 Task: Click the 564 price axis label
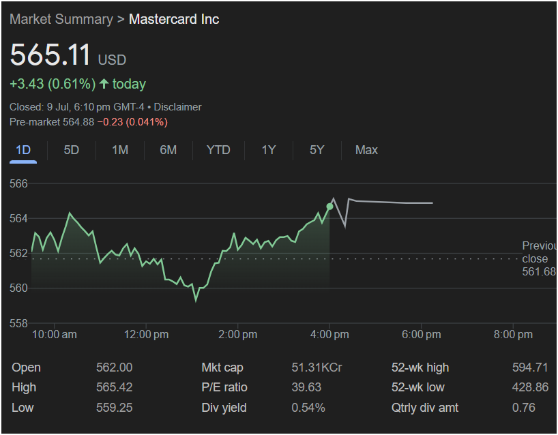point(18,218)
